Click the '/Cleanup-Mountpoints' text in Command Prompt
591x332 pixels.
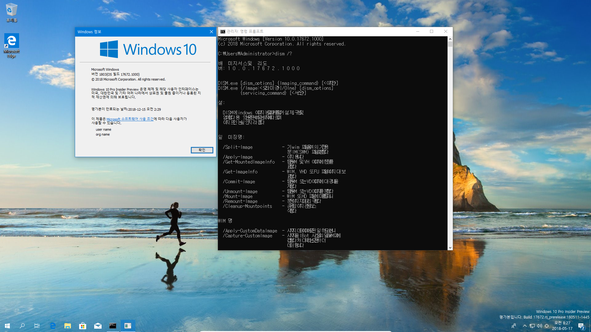247,206
